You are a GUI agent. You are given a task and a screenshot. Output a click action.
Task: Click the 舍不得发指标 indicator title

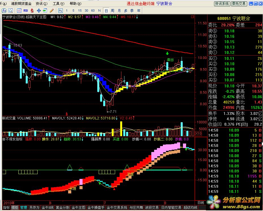tap(12, 139)
